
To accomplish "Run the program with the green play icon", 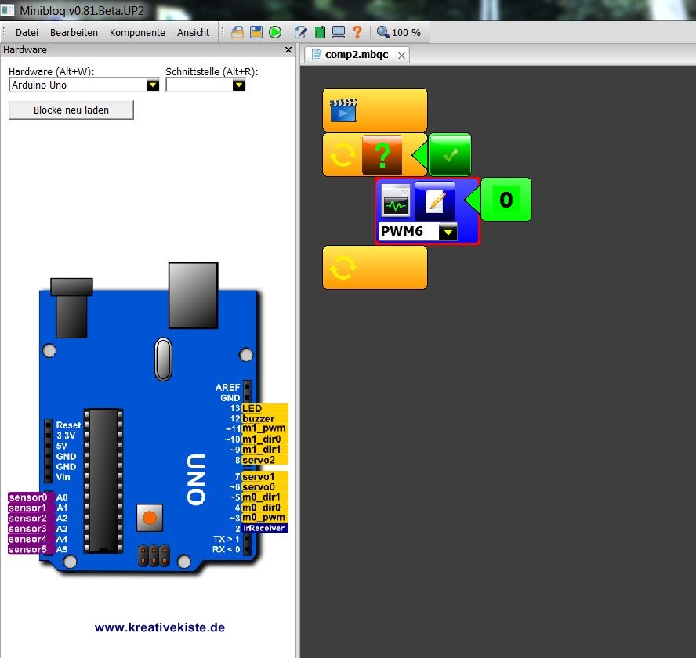I will coord(275,32).
